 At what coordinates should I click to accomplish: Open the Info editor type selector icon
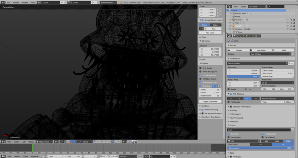pos(3,2)
